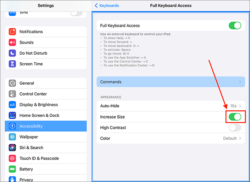The width and height of the screenshot is (250, 182).
Task: Disable the Increase Size toggle
Action: tap(235, 117)
